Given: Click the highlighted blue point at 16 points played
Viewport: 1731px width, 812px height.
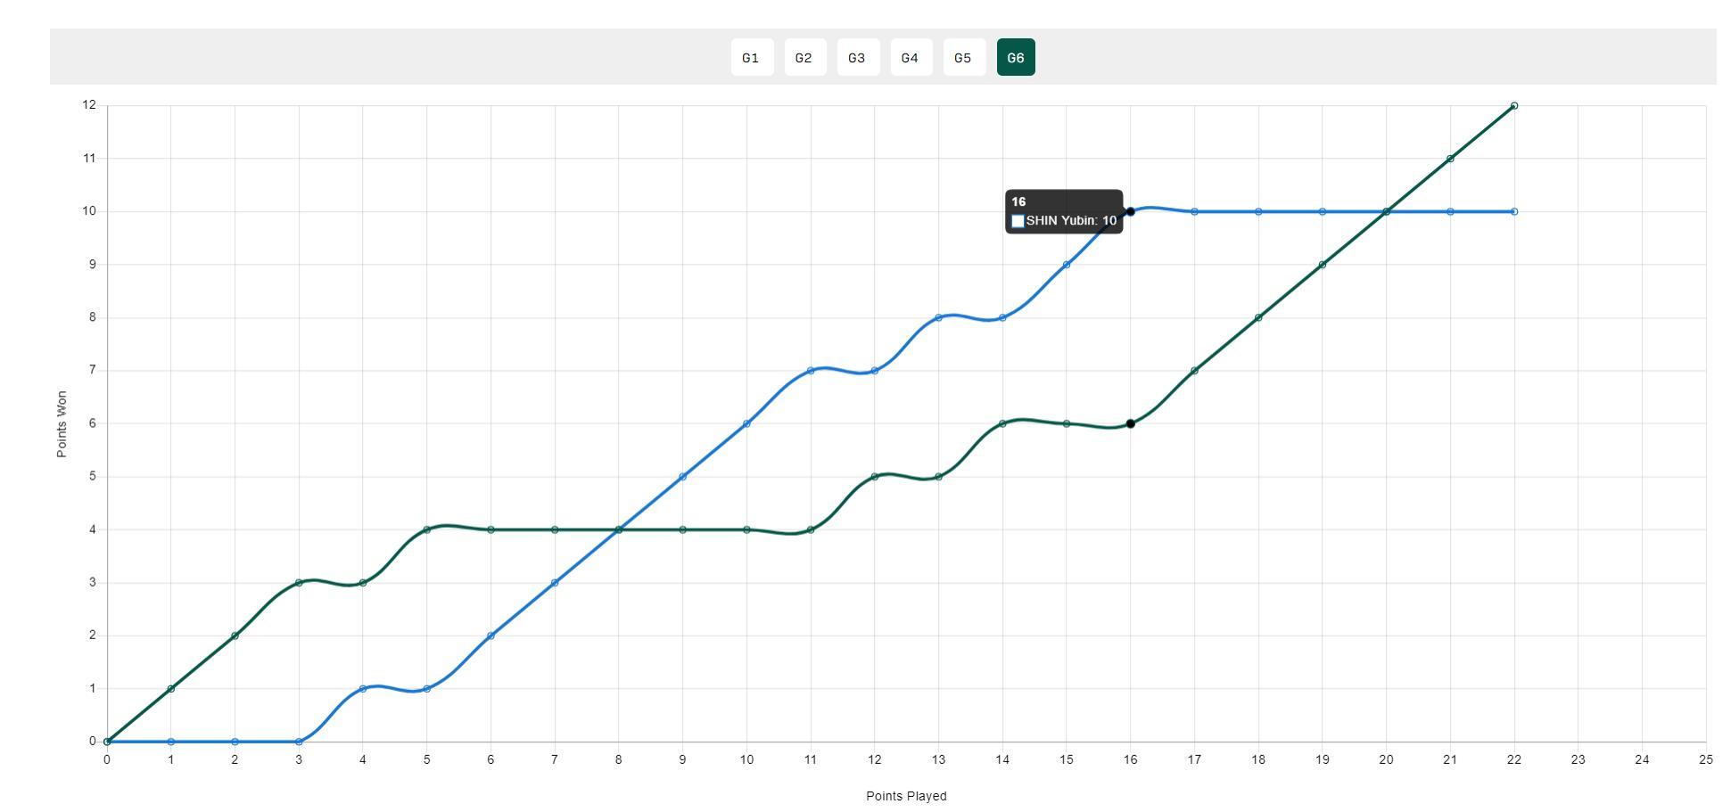Looking at the screenshot, I should pyautogui.click(x=1130, y=212).
